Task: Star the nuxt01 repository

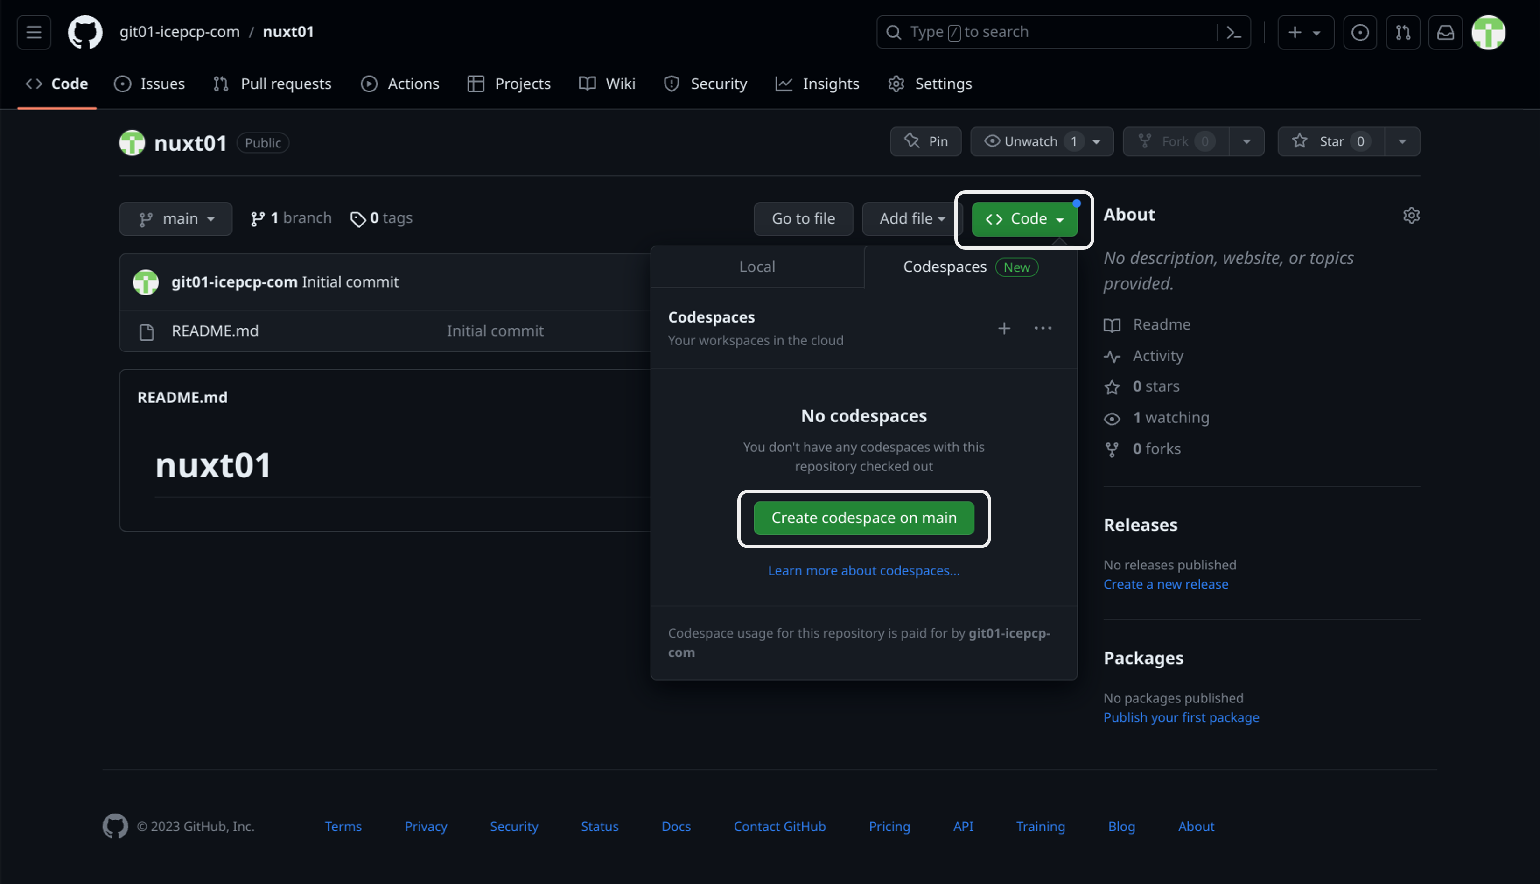Action: [1331, 141]
